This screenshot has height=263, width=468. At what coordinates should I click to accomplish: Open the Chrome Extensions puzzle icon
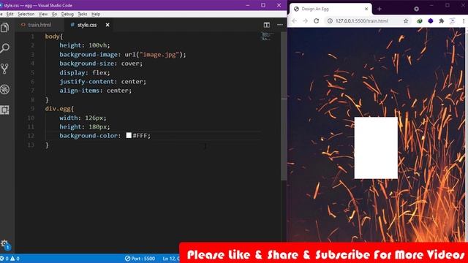point(442,21)
